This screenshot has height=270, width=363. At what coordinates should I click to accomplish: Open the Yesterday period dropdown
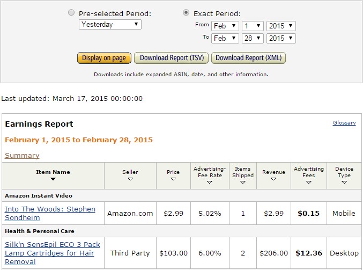(110, 24)
